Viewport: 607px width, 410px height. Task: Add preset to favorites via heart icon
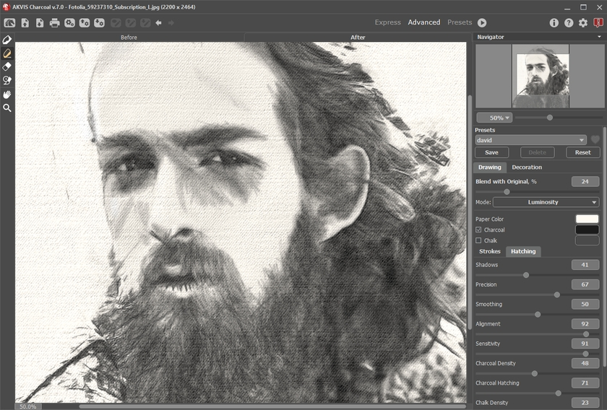[x=595, y=139]
